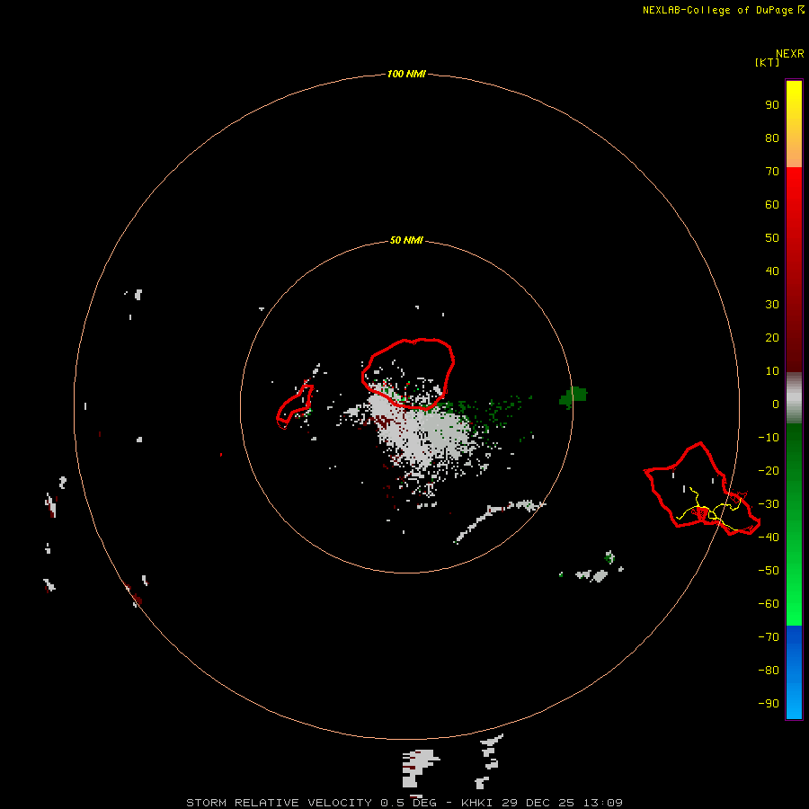The height and width of the screenshot is (809, 809).
Task: Click the diagonal gray echo streak southeast of center
Action: coord(500,520)
